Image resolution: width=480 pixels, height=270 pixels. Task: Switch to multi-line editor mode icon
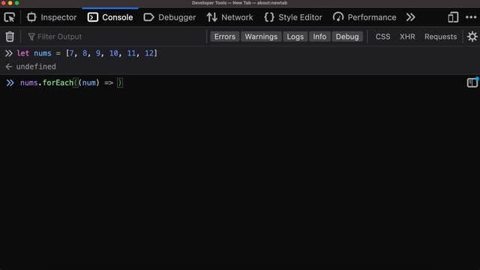(x=472, y=82)
